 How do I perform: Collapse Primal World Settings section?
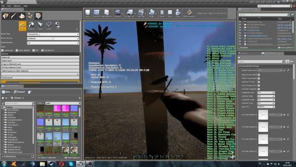click(x=239, y=66)
